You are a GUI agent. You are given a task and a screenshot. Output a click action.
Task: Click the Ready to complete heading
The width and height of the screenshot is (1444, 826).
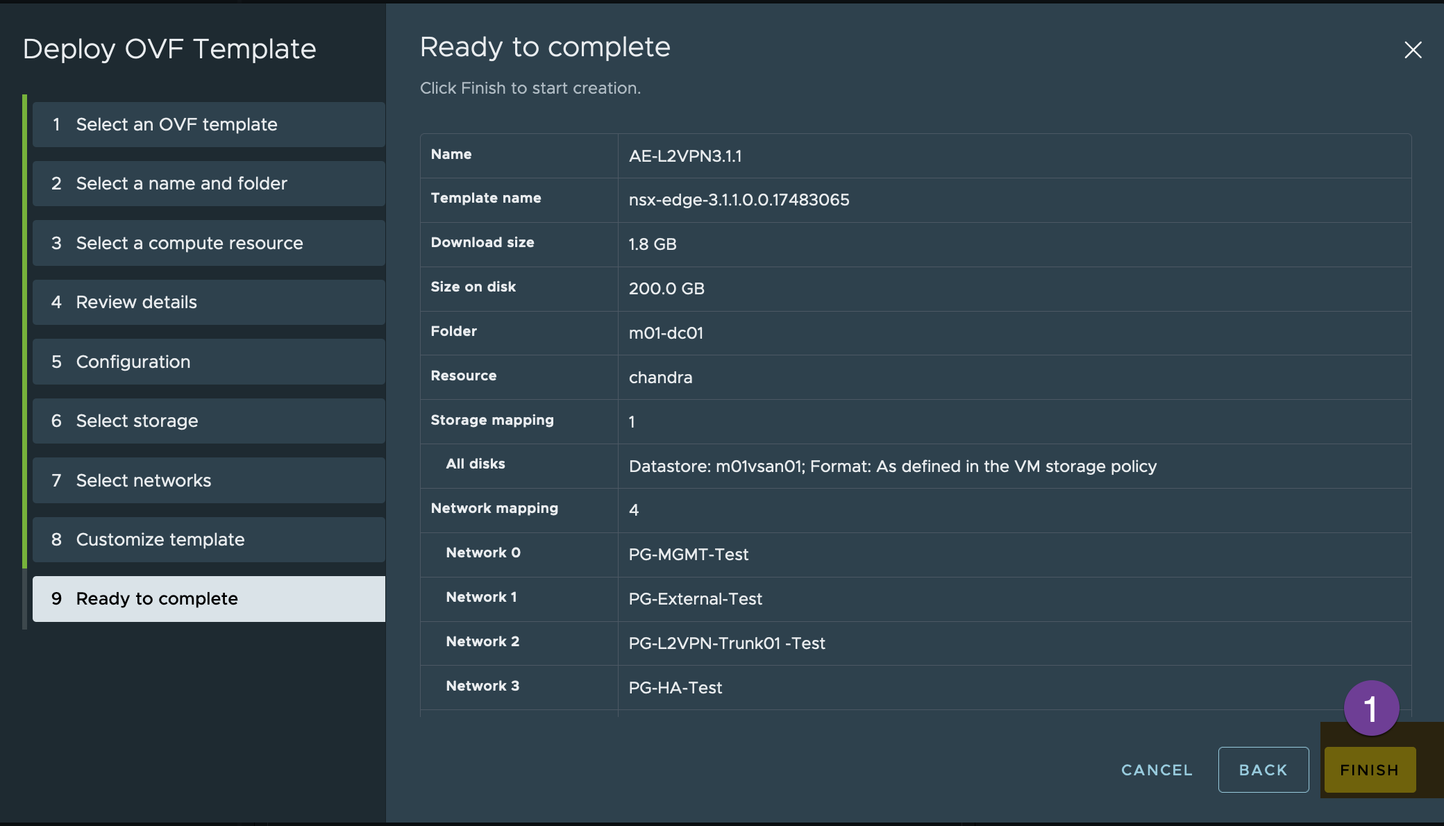coord(545,47)
